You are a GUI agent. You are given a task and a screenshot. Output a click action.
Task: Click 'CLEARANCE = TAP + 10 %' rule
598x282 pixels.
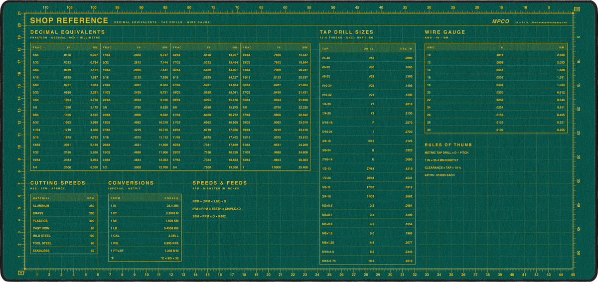[x=443, y=167]
